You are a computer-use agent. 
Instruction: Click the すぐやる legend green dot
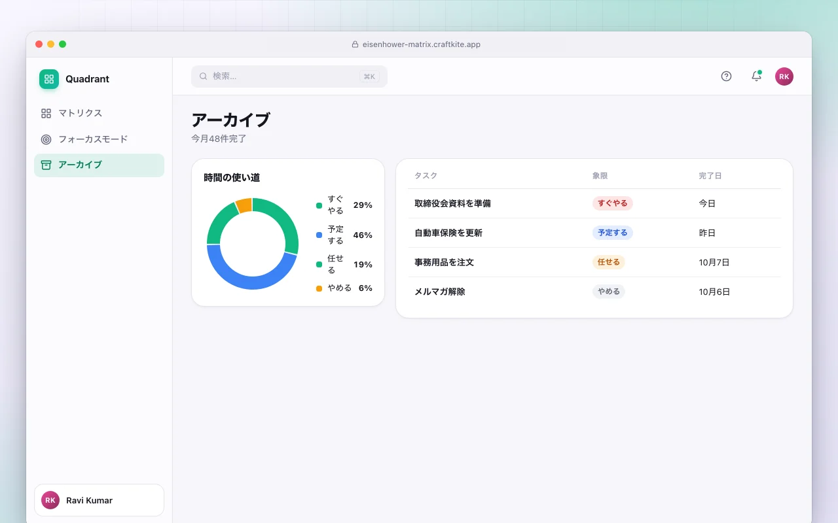[319, 205]
